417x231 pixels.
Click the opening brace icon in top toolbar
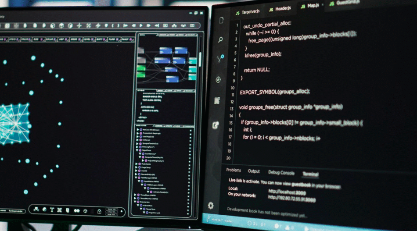[112, 25]
